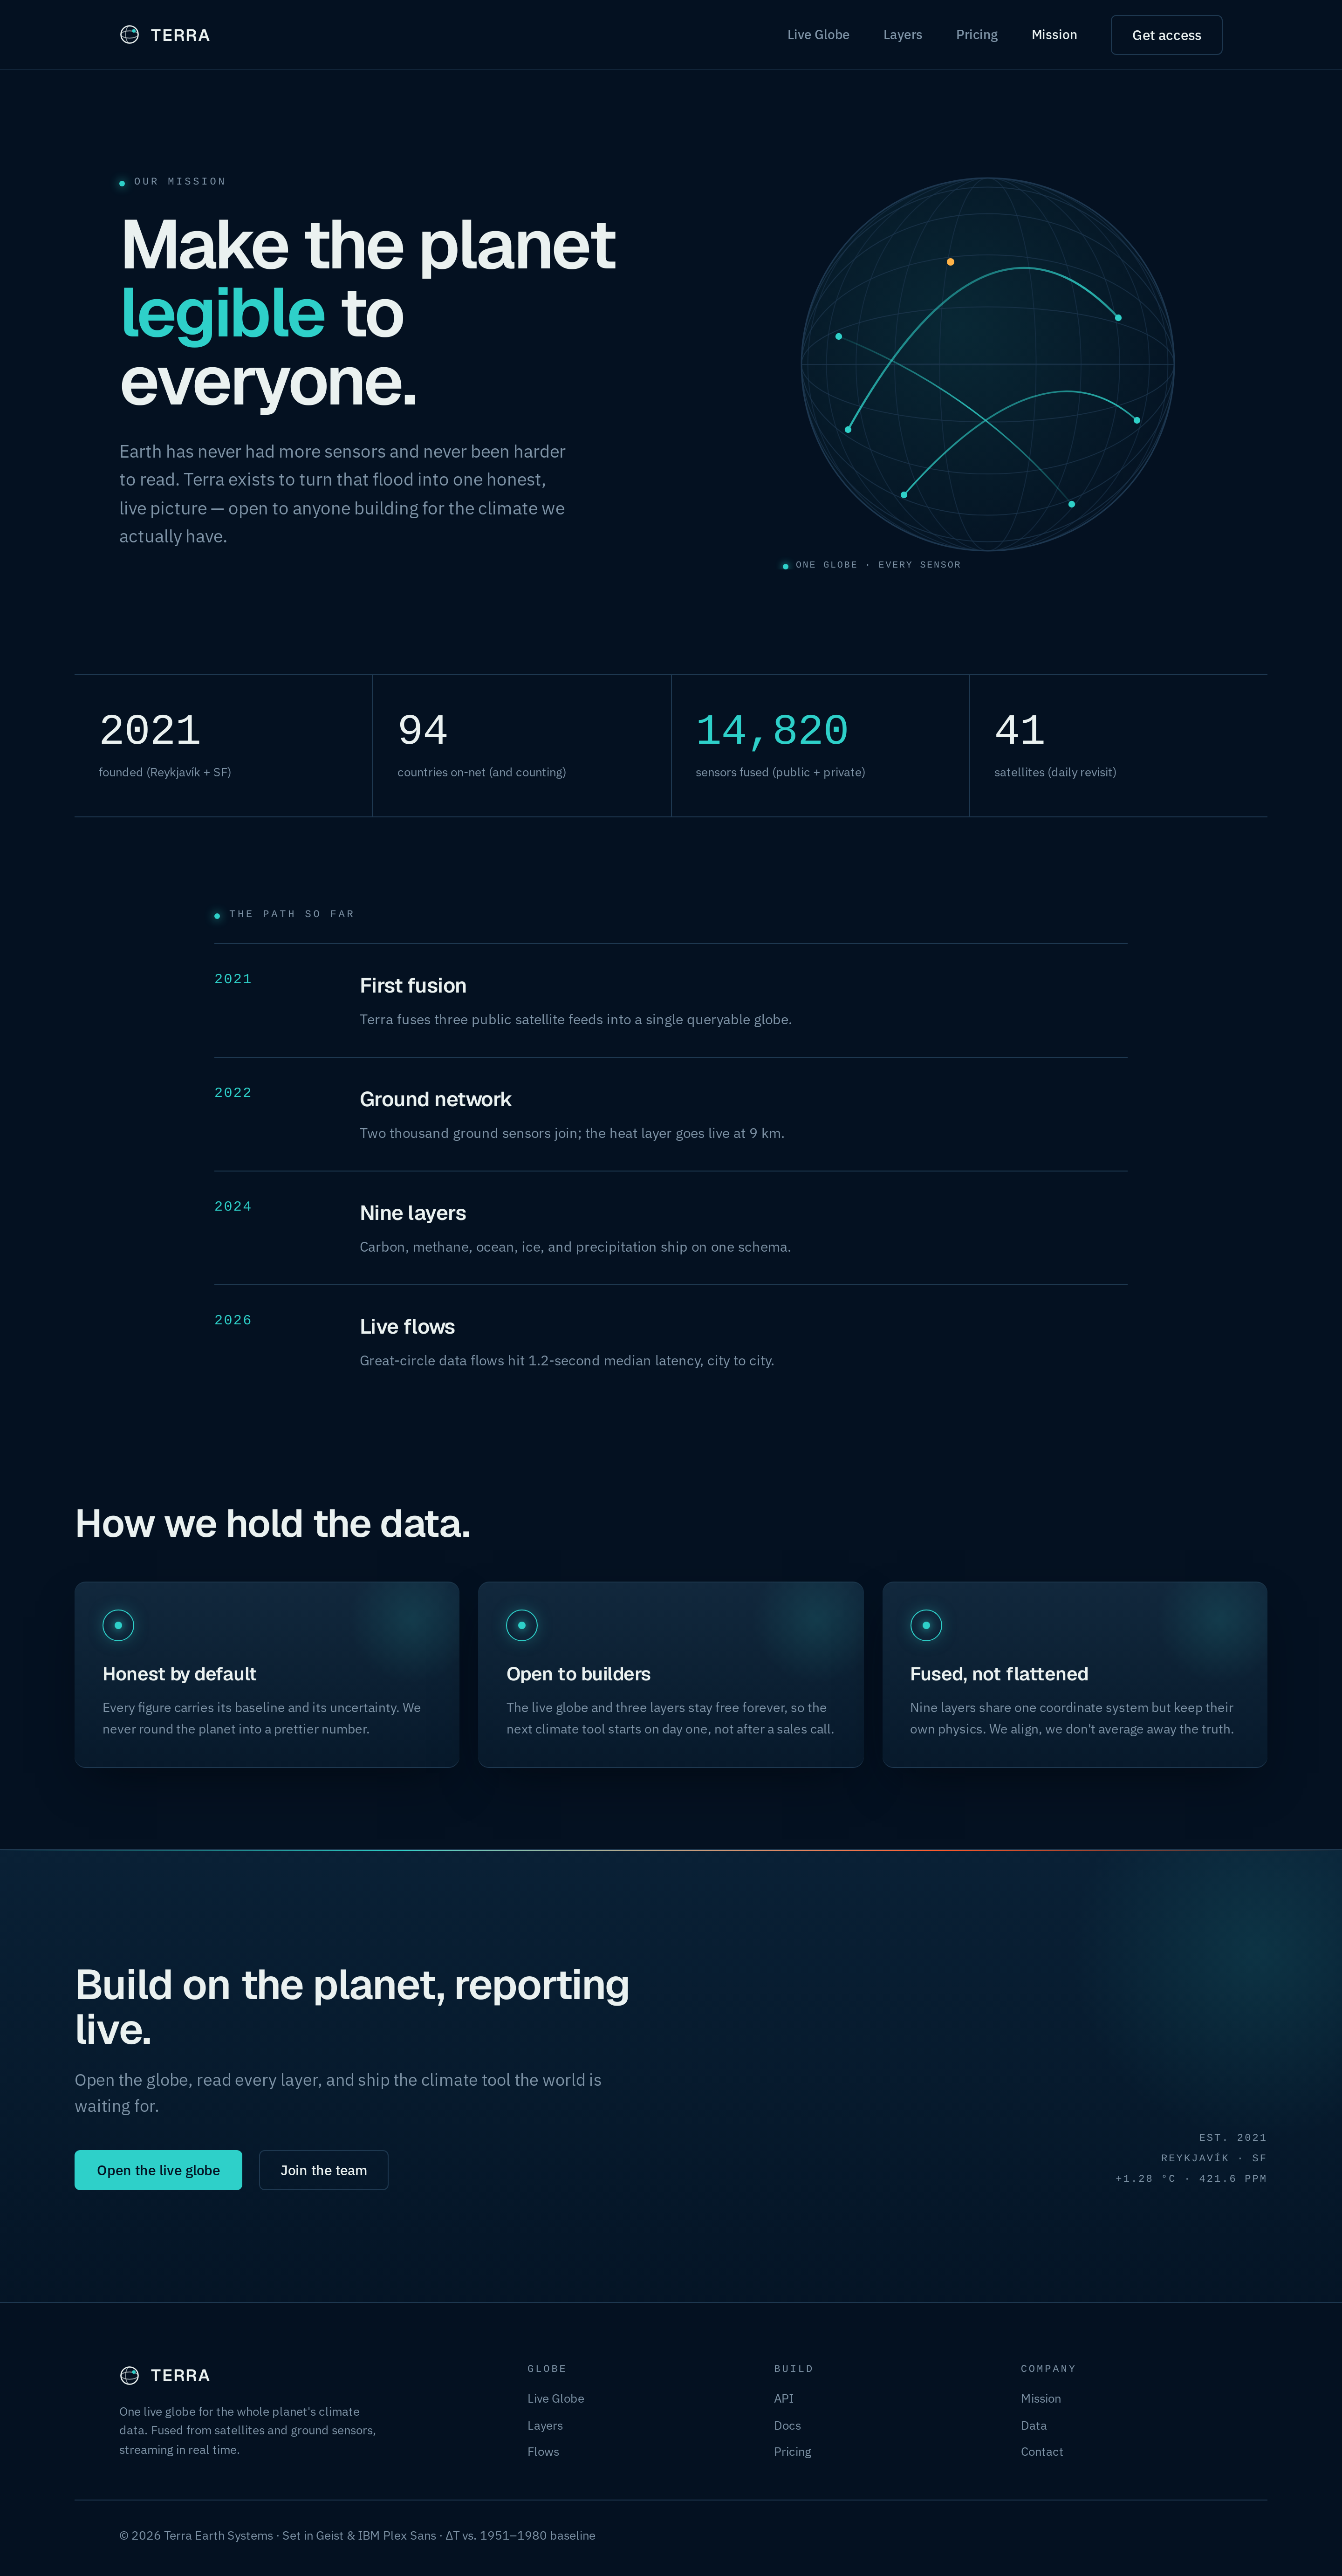This screenshot has width=1342, height=2576.
Task: Click the Honest by default card title
Action: [x=179, y=1674]
